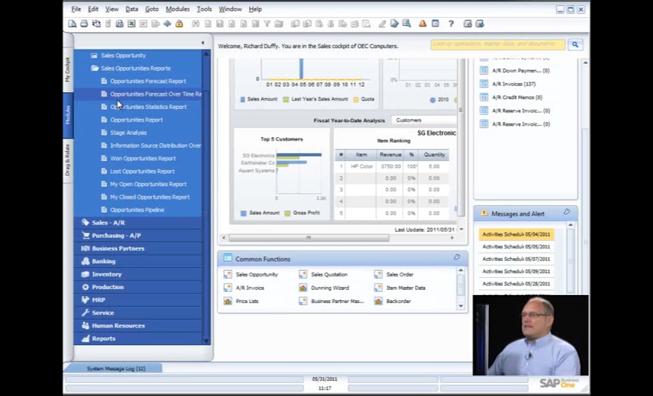Click the HP Color cell in Item Ranking

pyautogui.click(x=362, y=167)
